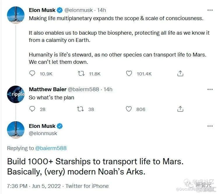Open more options on Matthew Baier's tweet
The width and height of the screenshot is (218, 194).
coord(210,89)
